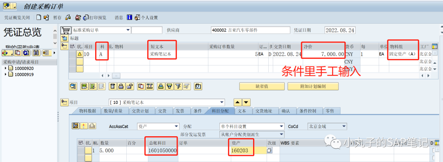Click the 净价 cell 7,000.00
Viewport: 443px width, 162px height.
324,54
